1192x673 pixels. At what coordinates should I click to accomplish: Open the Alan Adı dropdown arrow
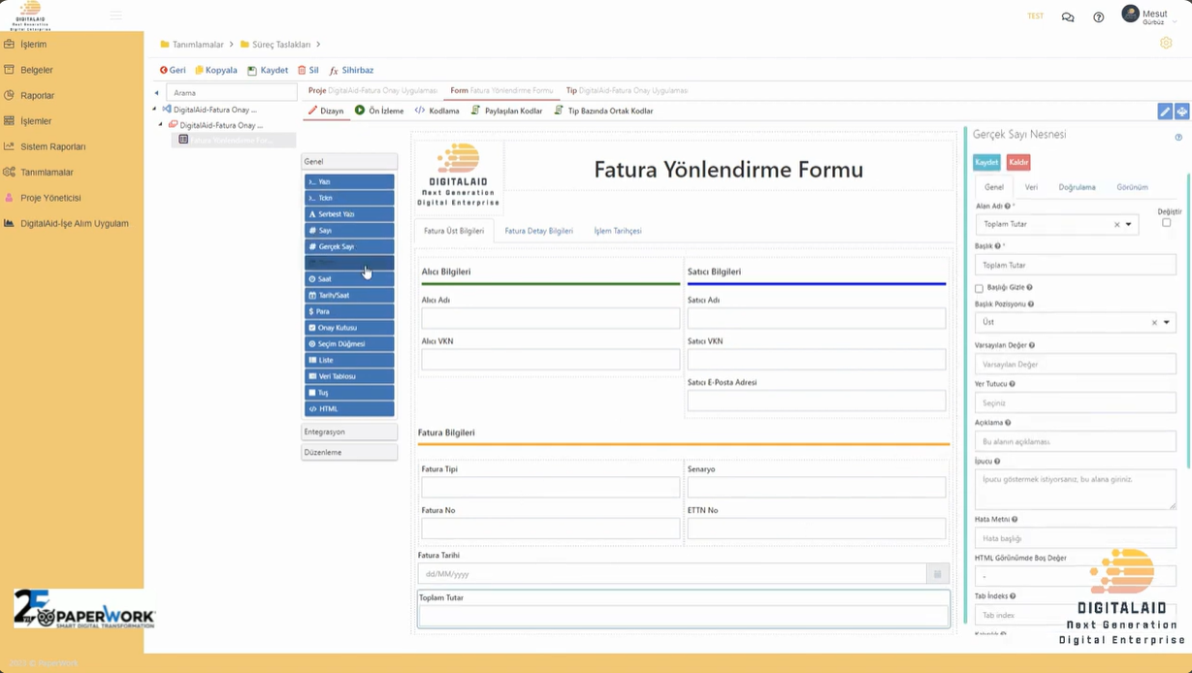(1129, 224)
